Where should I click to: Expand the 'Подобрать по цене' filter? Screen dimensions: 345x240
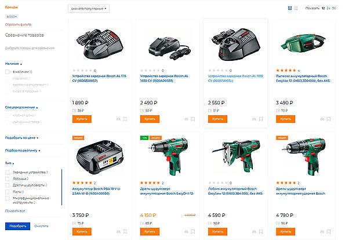click(21, 138)
